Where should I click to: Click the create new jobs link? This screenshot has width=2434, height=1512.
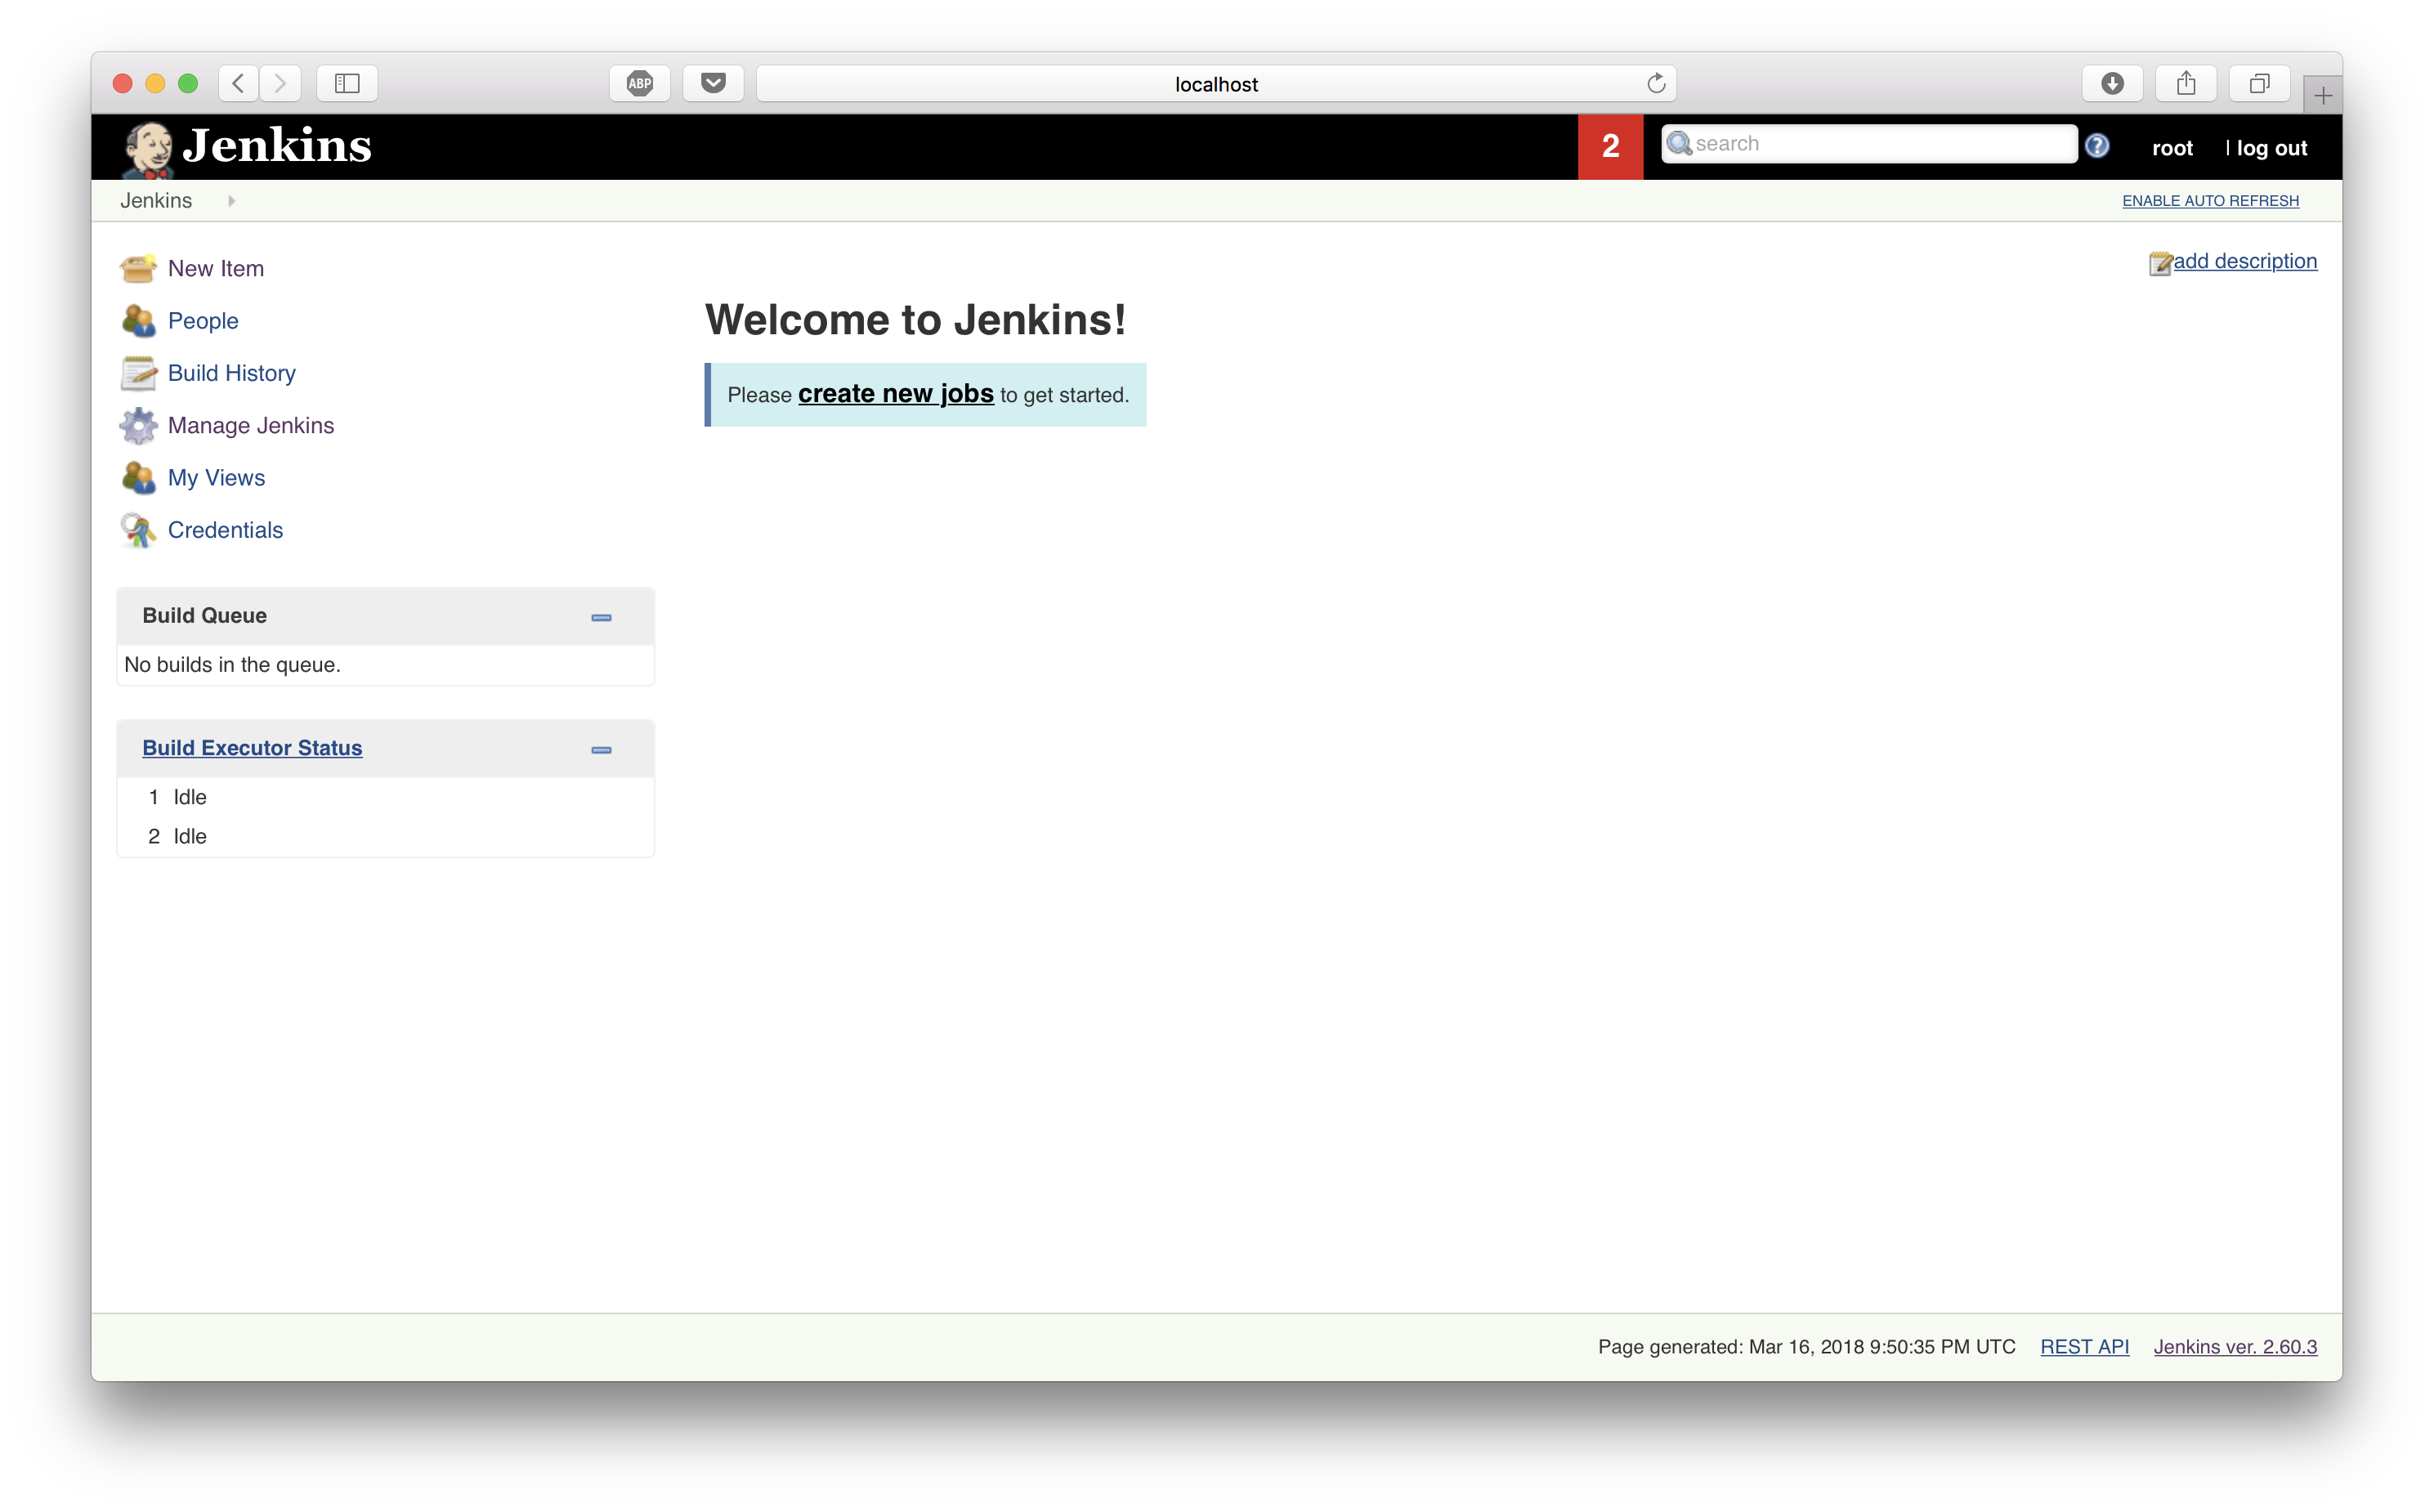point(896,394)
